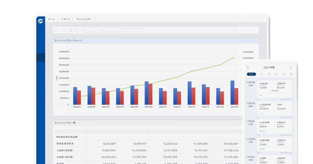This screenshot has height=164, width=313.
Task: Click the 40,000,000 left axis value
Action: (x=64, y=51)
